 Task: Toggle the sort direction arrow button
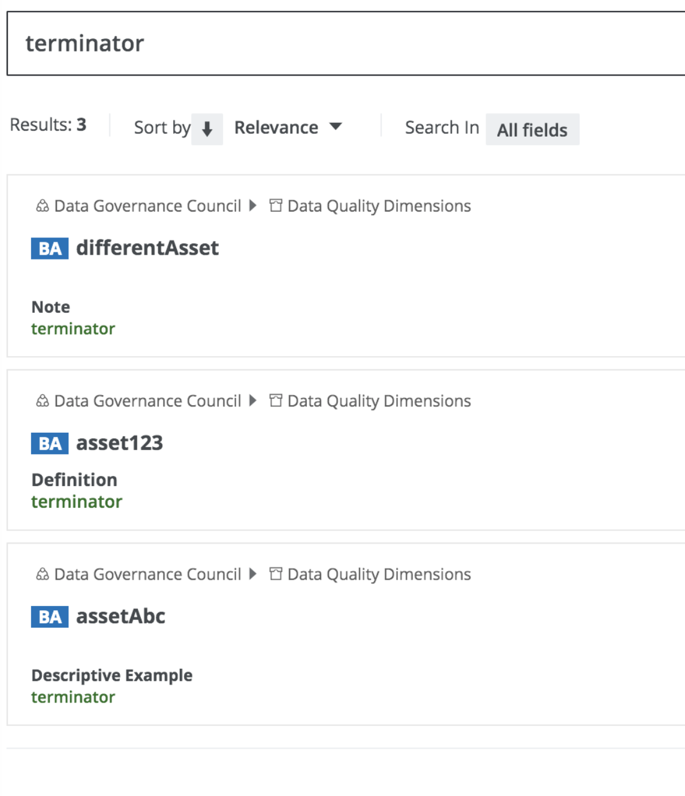(207, 129)
